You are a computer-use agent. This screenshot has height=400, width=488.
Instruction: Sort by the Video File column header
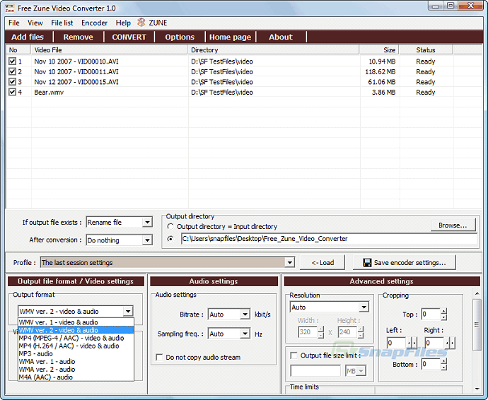[109, 49]
